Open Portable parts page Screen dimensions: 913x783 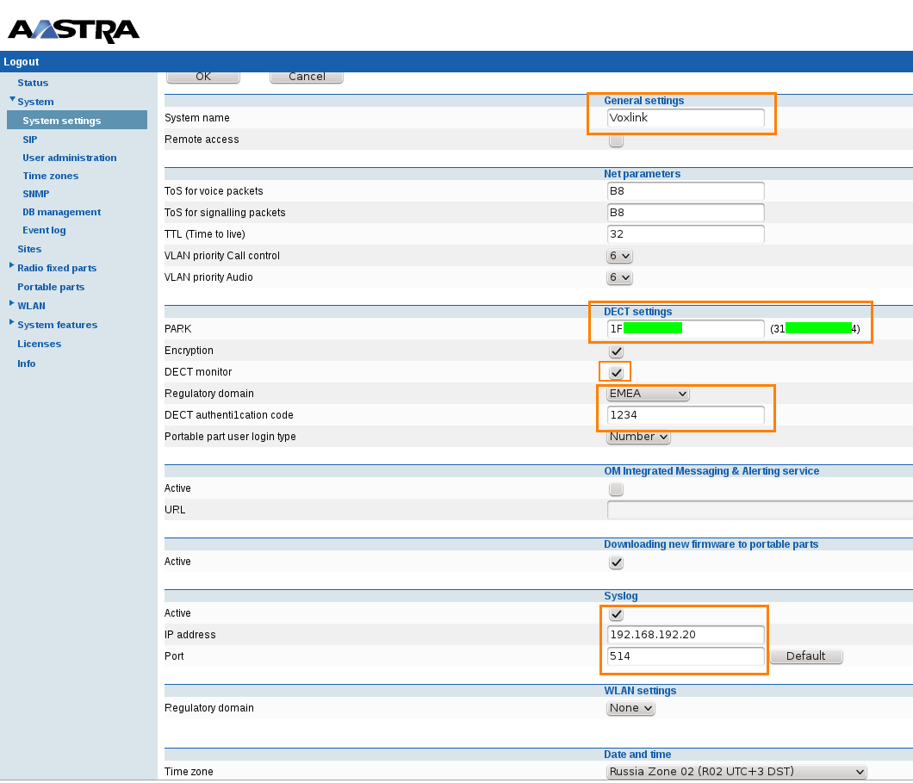(x=51, y=287)
